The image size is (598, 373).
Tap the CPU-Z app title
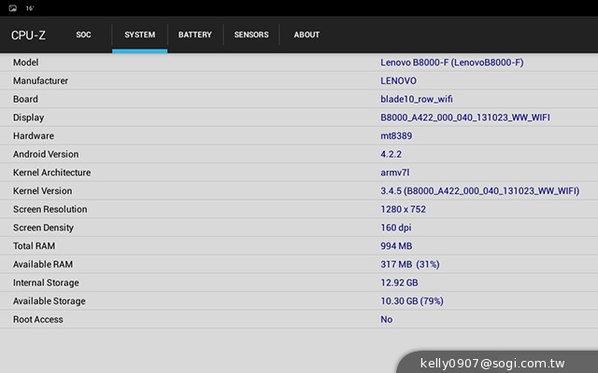tap(28, 35)
